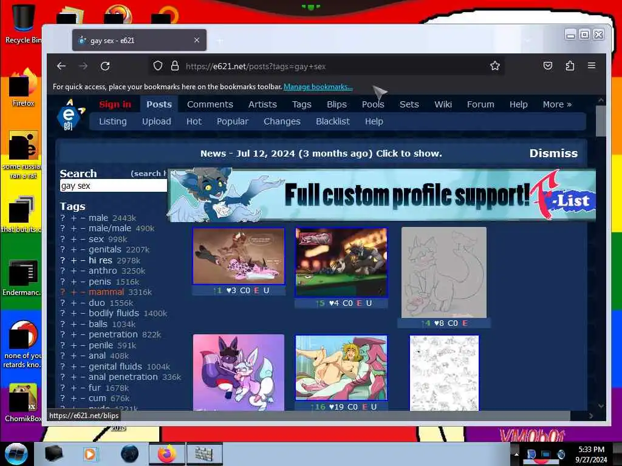Click the '–' exclude icon beside fur
This screenshot has width=622, height=466.
pos(83,388)
